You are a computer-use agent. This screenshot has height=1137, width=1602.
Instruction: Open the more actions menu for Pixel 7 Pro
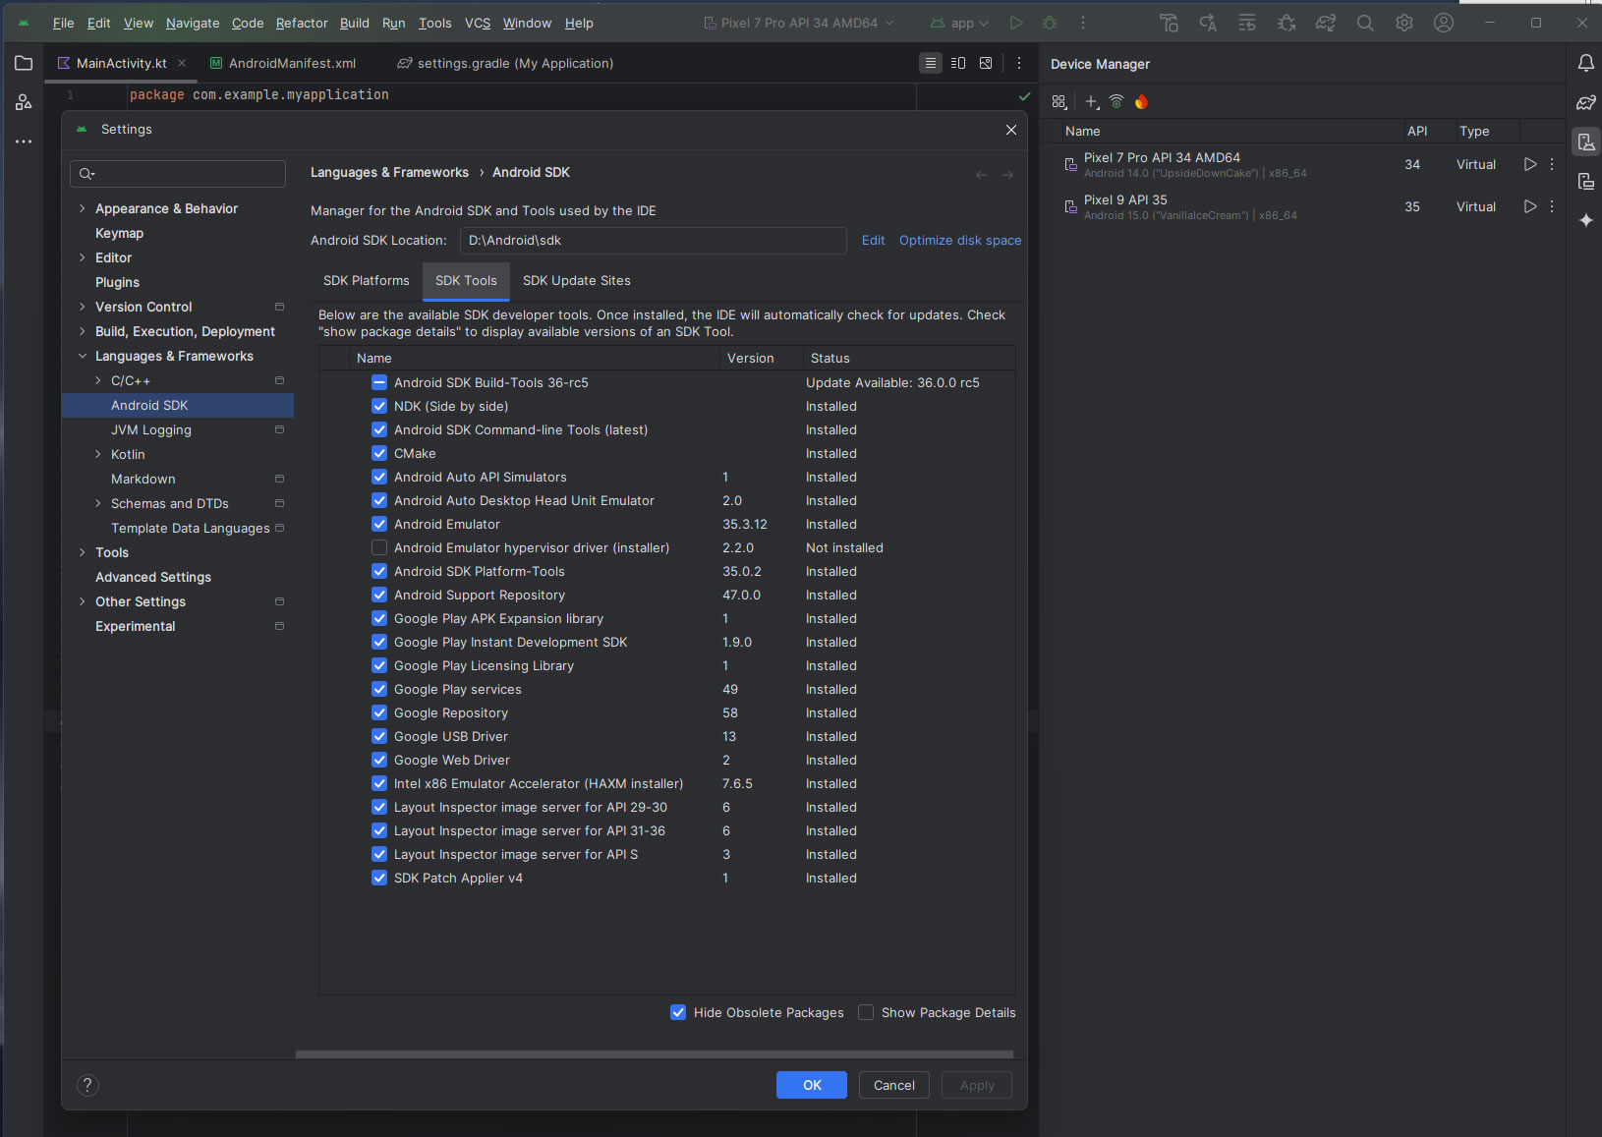click(x=1552, y=164)
